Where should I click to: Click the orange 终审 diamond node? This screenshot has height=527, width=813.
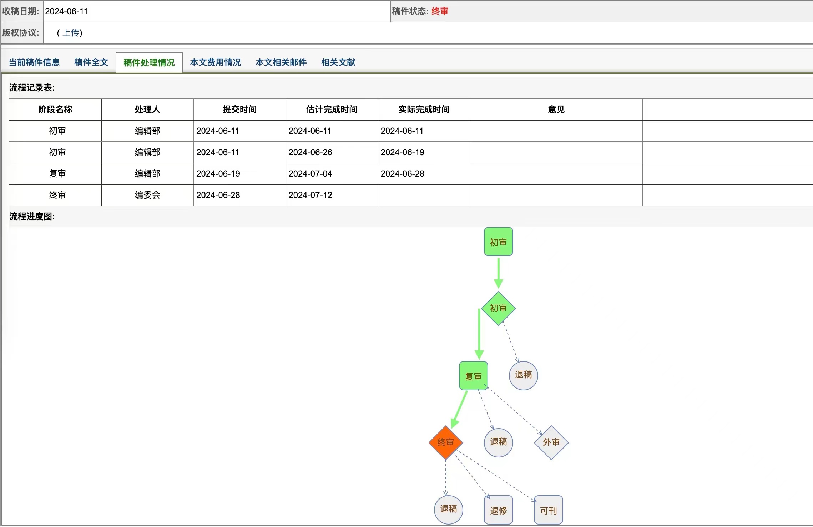pyautogui.click(x=445, y=442)
